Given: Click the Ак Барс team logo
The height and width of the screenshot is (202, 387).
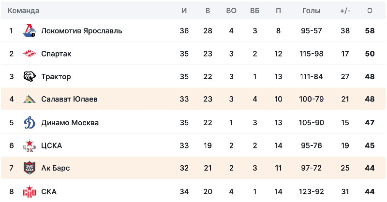Looking at the screenshot, I should tap(30, 168).
